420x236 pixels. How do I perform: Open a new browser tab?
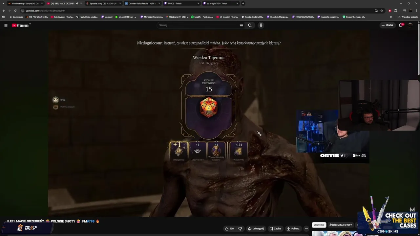tap(243, 3)
